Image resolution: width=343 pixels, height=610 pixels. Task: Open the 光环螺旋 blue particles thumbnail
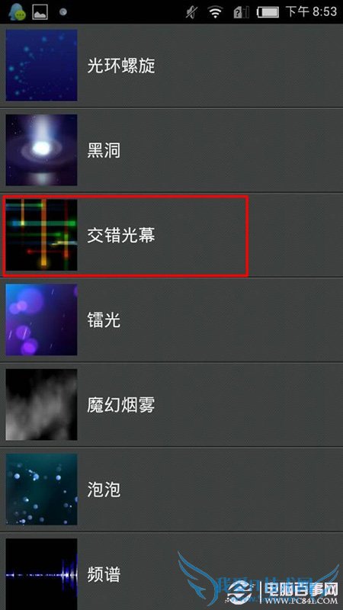coord(41,65)
